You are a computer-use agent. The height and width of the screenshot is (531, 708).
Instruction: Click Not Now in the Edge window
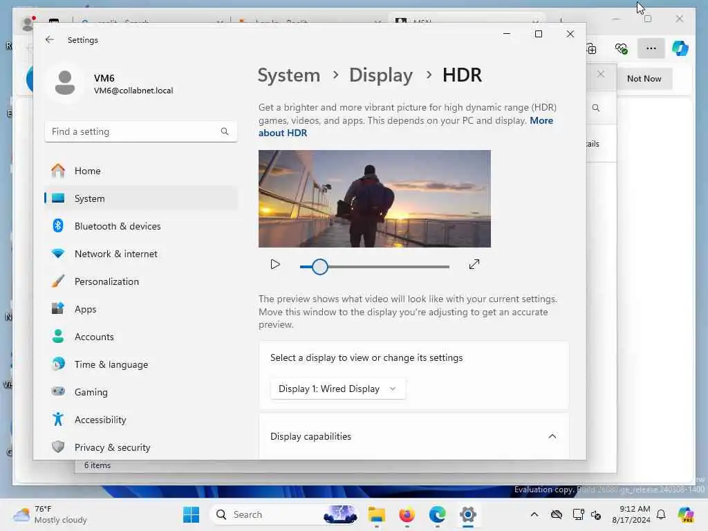coord(644,79)
